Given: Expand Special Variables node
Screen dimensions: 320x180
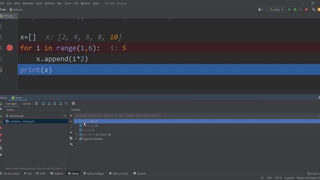Looking at the screenshot, I should click(x=76, y=139).
